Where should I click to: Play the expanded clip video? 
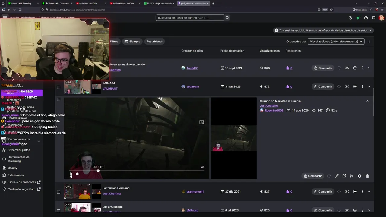click(71, 174)
